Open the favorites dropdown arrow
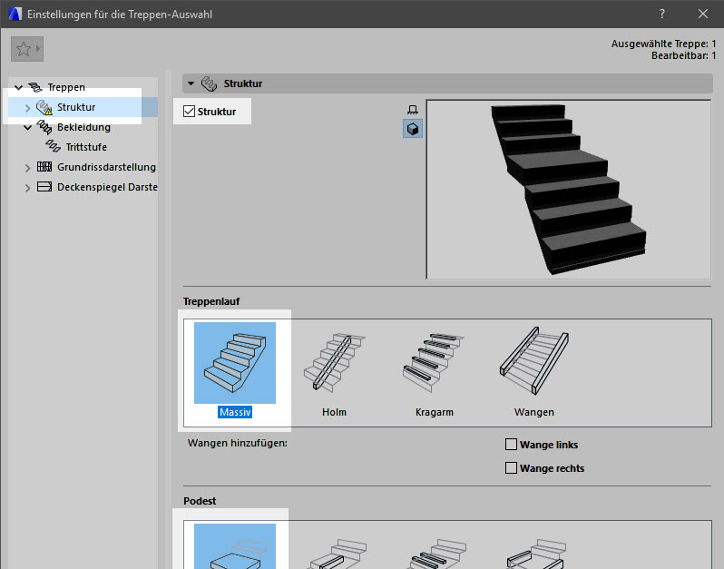The image size is (724, 569). click(38, 48)
